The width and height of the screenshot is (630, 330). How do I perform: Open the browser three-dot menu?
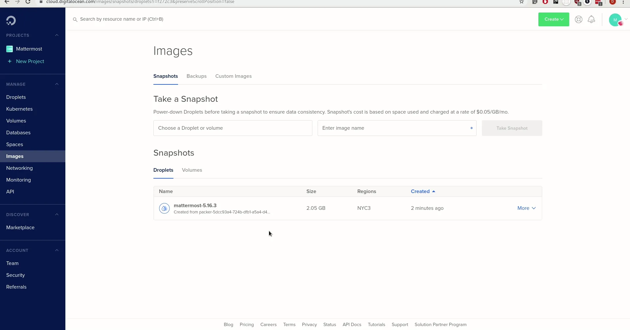(623, 2)
